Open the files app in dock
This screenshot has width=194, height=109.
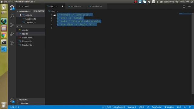click(x=4, y=28)
